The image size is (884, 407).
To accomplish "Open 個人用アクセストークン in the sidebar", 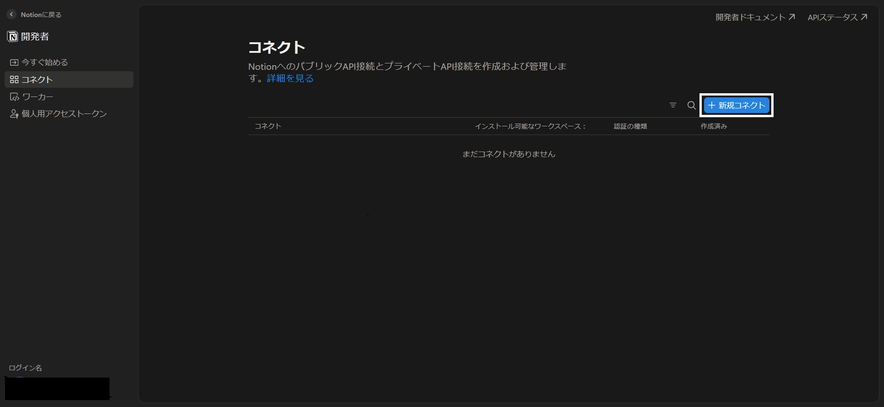I will coord(69,114).
